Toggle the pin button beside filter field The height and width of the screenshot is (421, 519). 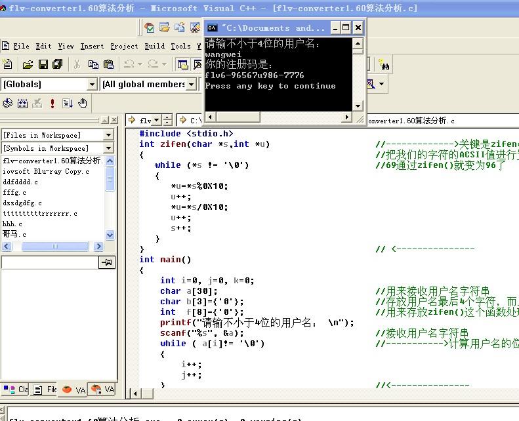[106, 262]
